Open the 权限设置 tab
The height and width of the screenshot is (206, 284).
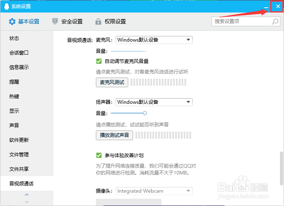[110, 21]
